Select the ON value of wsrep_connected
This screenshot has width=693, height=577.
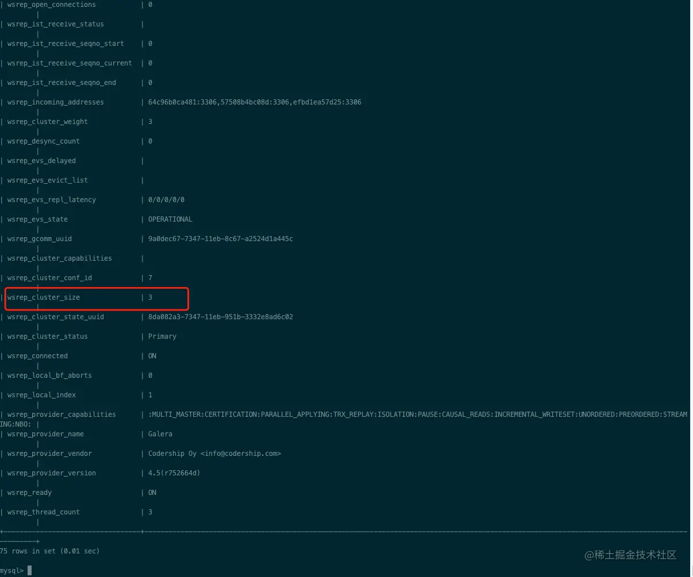pyautogui.click(x=152, y=356)
